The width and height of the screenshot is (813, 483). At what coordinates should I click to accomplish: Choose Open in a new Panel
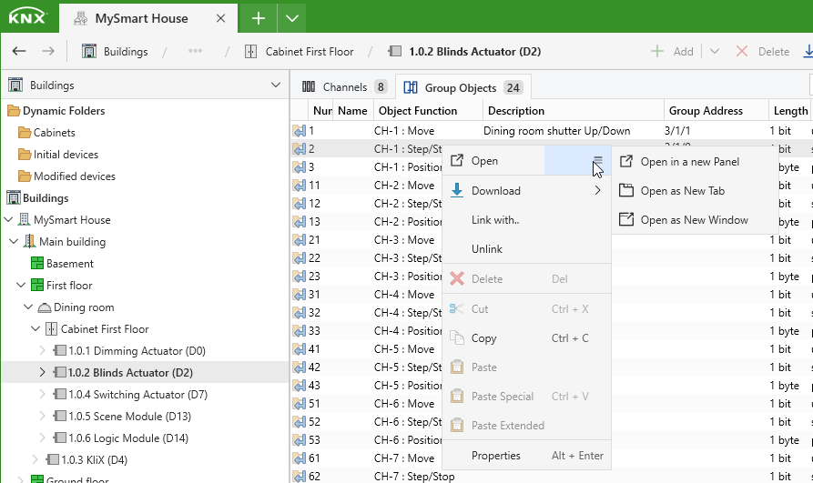[689, 162]
